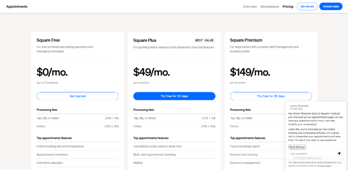Click the 2.5% + 15¢ fee value
This screenshot has width=348, height=170.
pos(208,118)
